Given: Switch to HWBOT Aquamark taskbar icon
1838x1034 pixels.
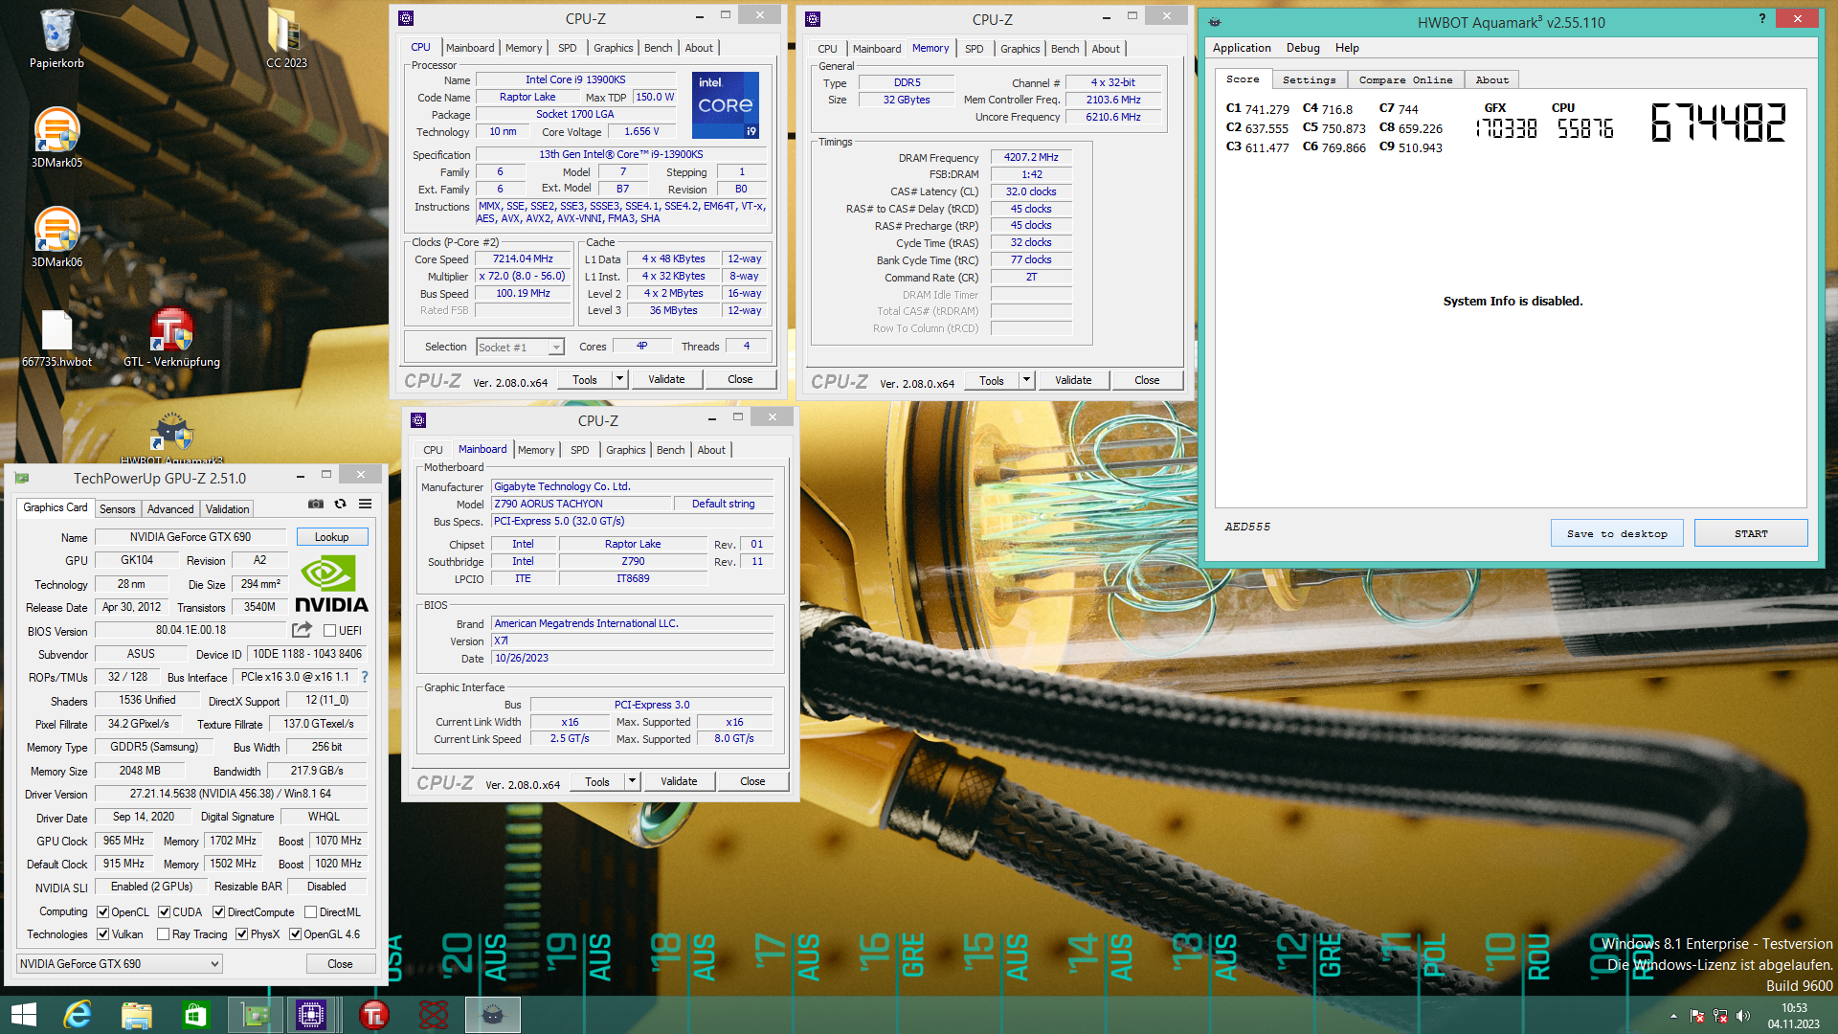Looking at the screenshot, I should click(x=493, y=1015).
